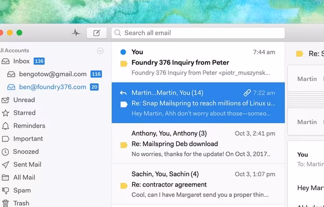Click the magnifier icon in search bar
The width and height of the screenshot is (324, 207).
(x=117, y=33)
